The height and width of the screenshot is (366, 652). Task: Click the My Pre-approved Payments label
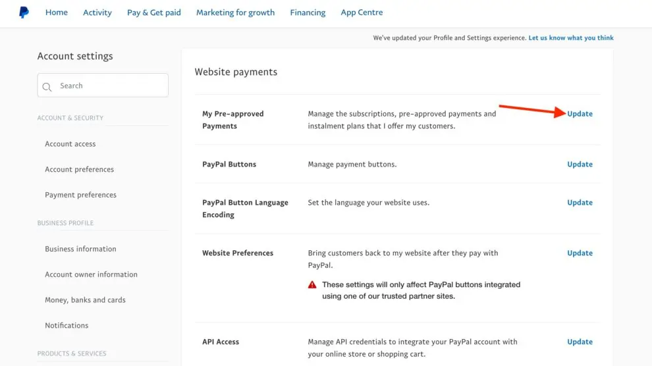(233, 120)
